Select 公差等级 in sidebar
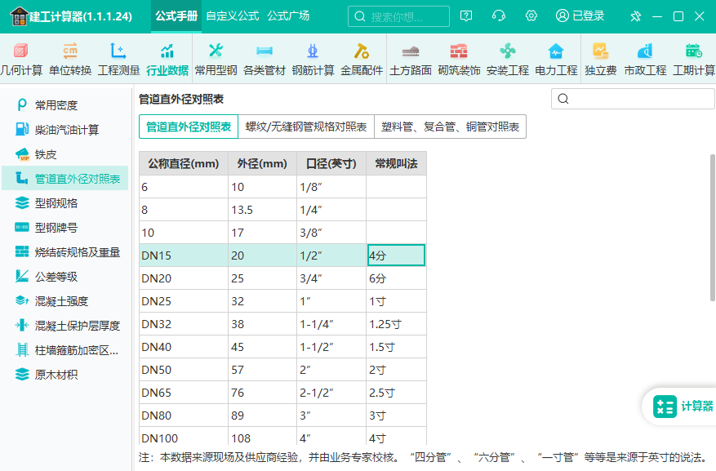This screenshot has width=716, height=471. (65, 277)
